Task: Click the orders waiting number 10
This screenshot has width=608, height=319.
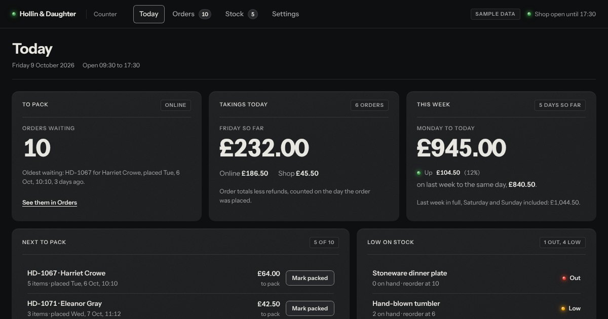Action: coord(37,148)
